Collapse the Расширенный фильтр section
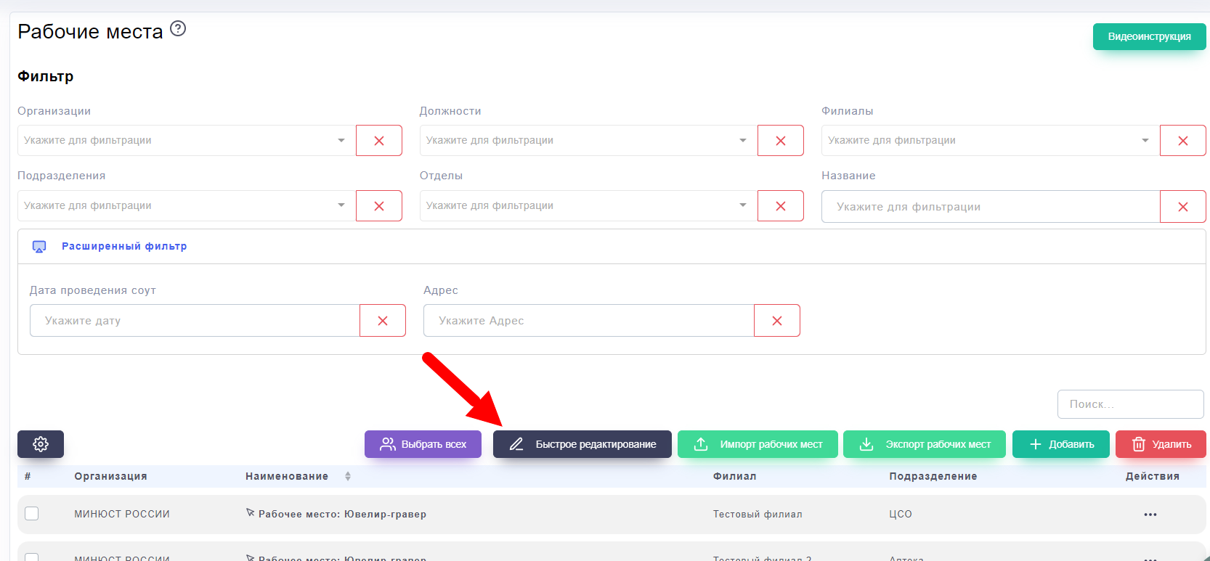This screenshot has height=561, width=1210. pos(123,247)
